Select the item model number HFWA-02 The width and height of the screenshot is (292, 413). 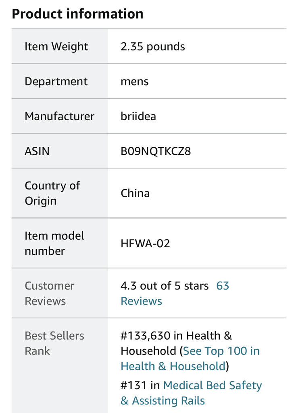tap(145, 243)
